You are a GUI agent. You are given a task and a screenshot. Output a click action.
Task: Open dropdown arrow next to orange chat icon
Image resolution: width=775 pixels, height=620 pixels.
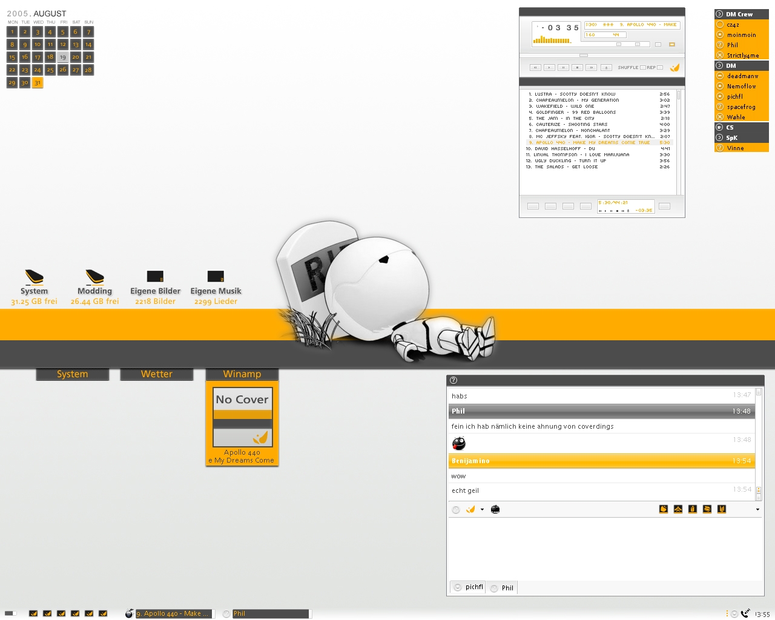482,510
